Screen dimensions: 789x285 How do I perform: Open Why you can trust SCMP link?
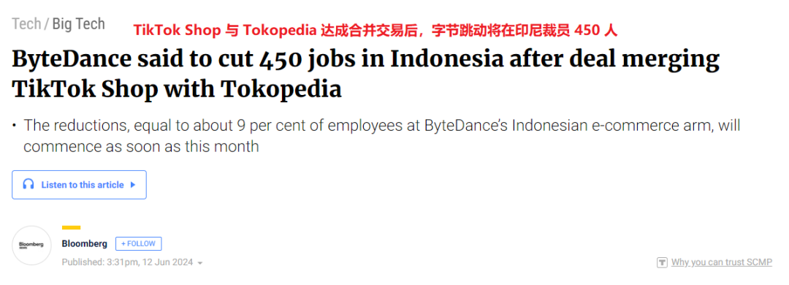(x=722, y=262)
